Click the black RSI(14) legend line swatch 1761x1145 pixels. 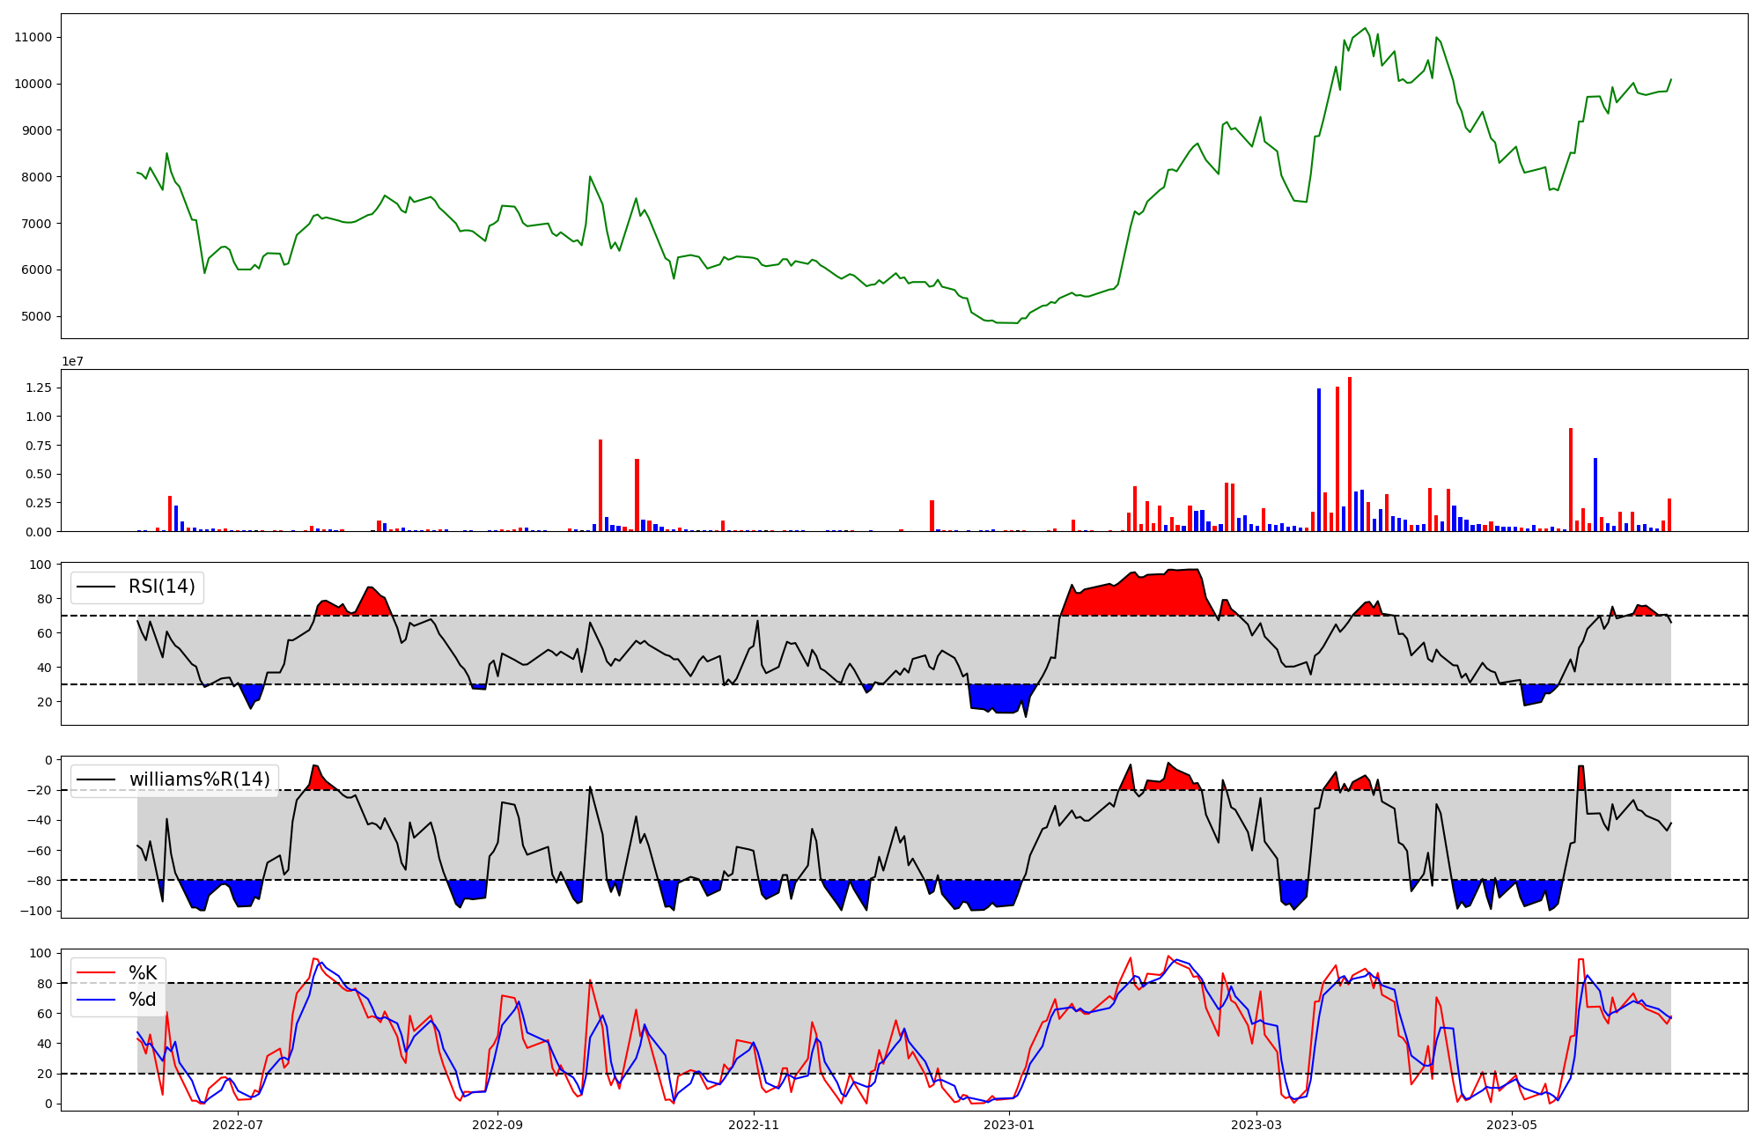[96, 587]
